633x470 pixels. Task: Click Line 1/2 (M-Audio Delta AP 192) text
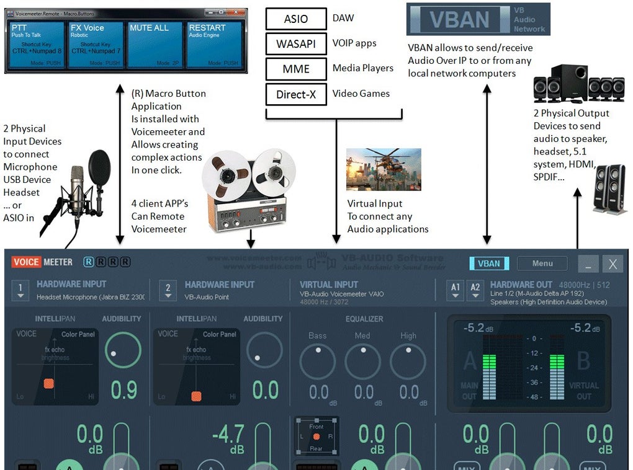pos(537,293)
